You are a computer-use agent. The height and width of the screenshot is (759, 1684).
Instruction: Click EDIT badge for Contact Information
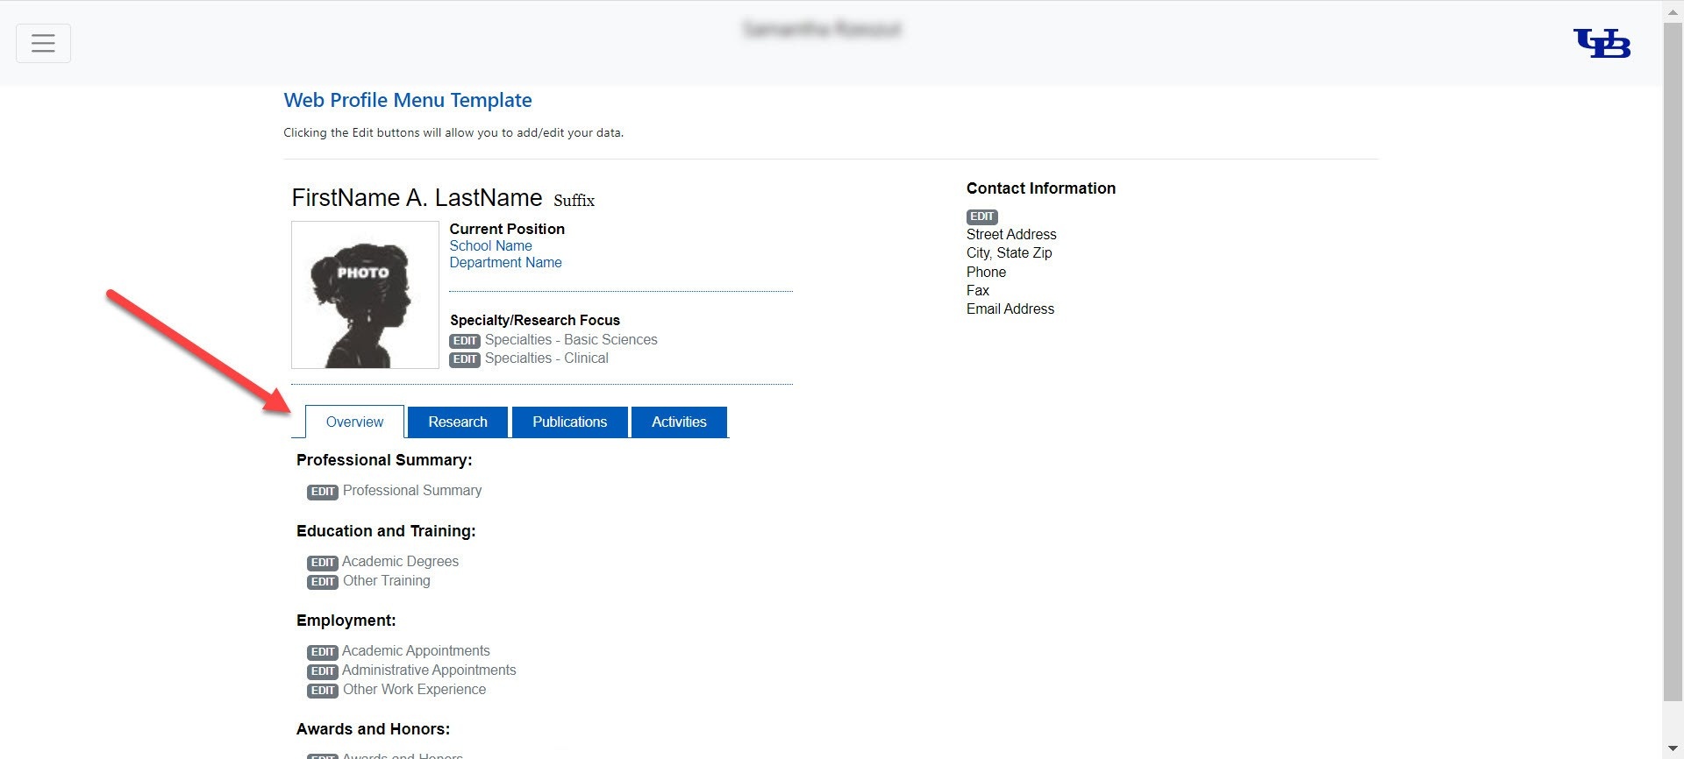[x=981, y=216]
